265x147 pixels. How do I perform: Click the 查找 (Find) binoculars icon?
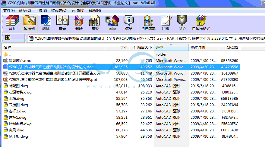tap(94, 21)
